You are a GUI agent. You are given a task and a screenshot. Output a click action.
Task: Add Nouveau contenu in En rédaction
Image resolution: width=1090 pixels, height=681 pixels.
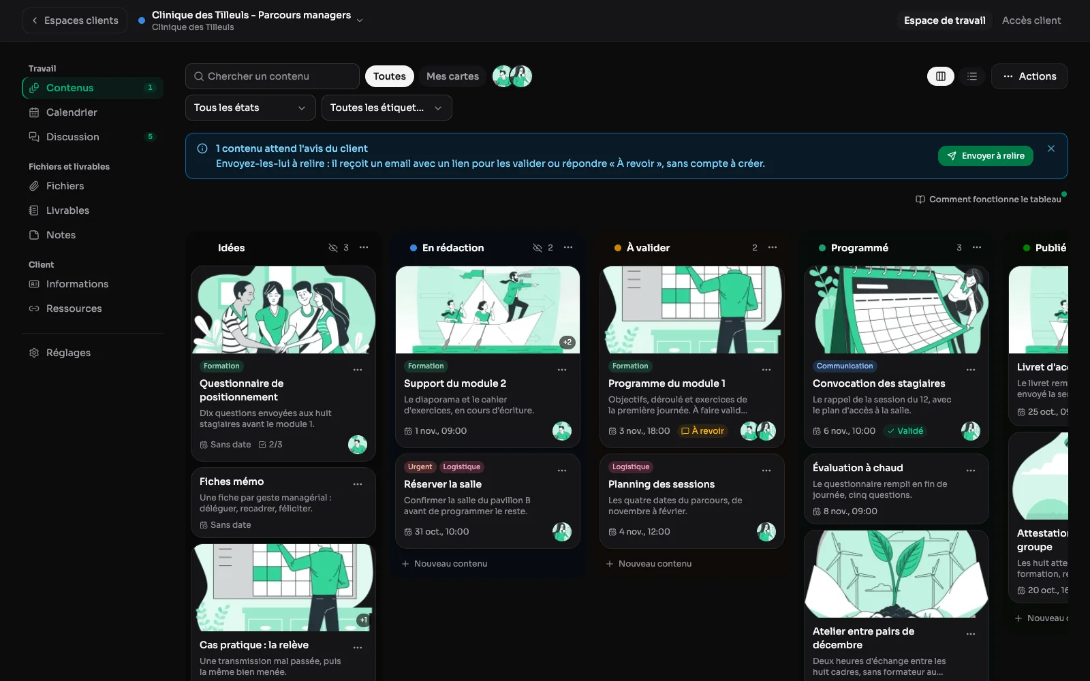(x=445, y=564)
